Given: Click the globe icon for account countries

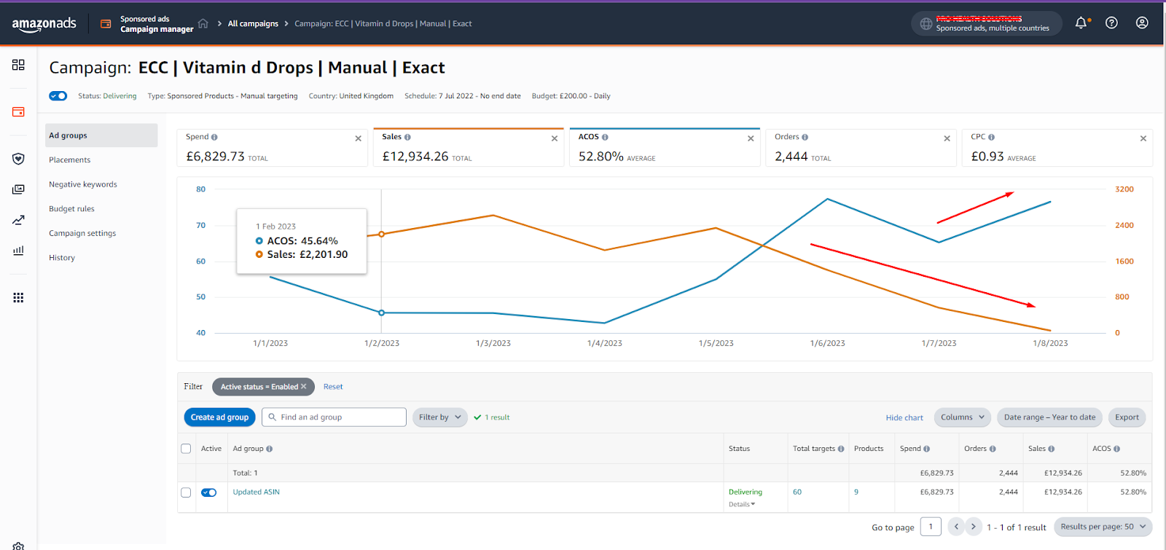Looking at the screenshot, I should [926, 23].
